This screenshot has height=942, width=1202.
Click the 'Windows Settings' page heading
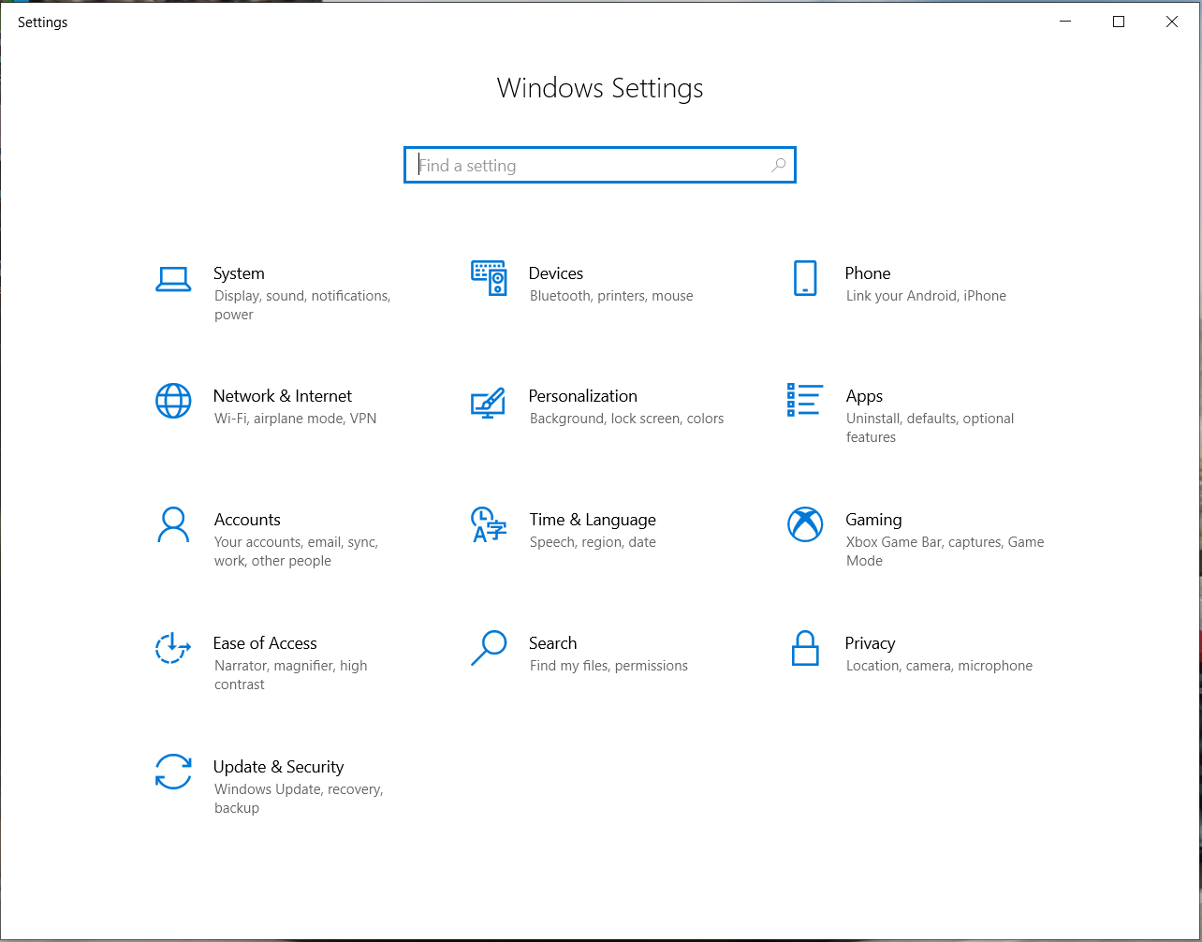coord(600,88)
